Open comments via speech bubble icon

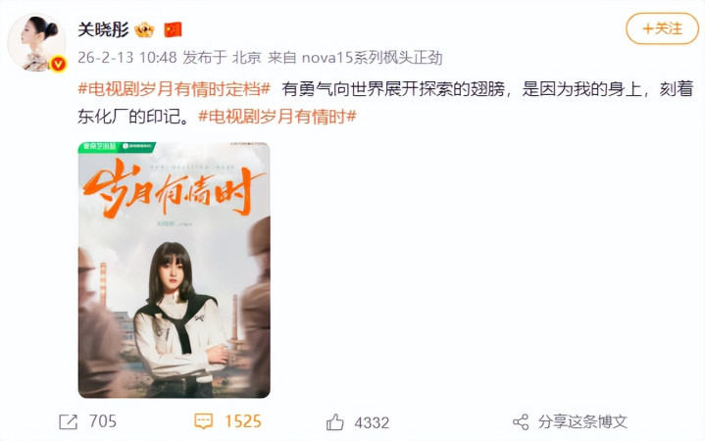pyautogui.click(x=203, y=421)
